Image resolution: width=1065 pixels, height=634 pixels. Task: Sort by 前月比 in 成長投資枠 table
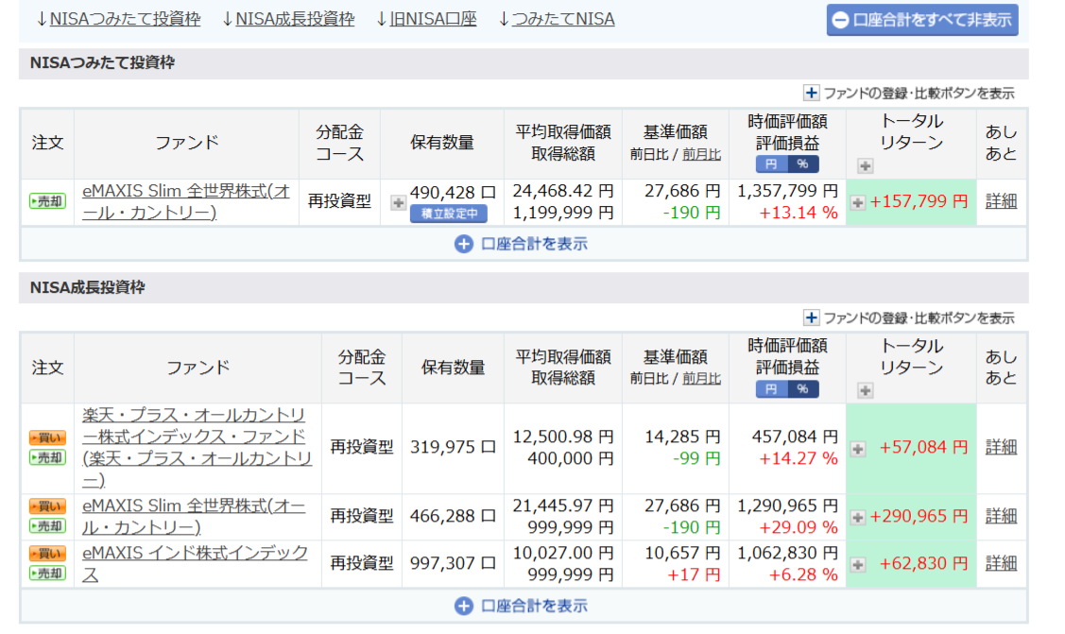(701, 379)
